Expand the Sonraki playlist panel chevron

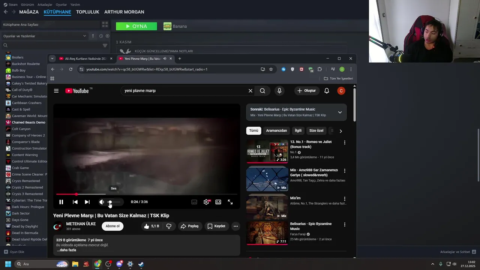(x=340, y=112)
